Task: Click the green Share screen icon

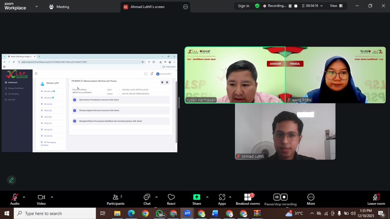Action: (197, 197)
